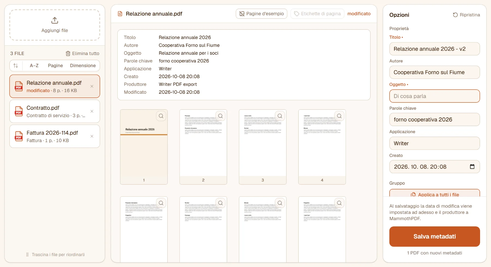Screen dimensions: 491x267
Task: Select Fattura 2026-114.pdf in file list
Action: click(55, 136)
